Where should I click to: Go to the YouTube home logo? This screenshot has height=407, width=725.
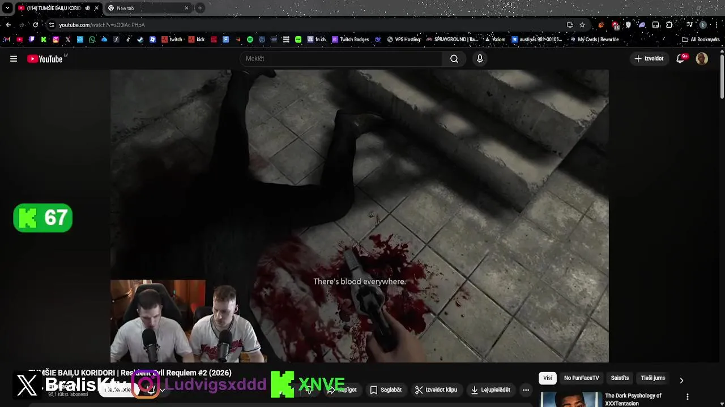click(45, 59)
